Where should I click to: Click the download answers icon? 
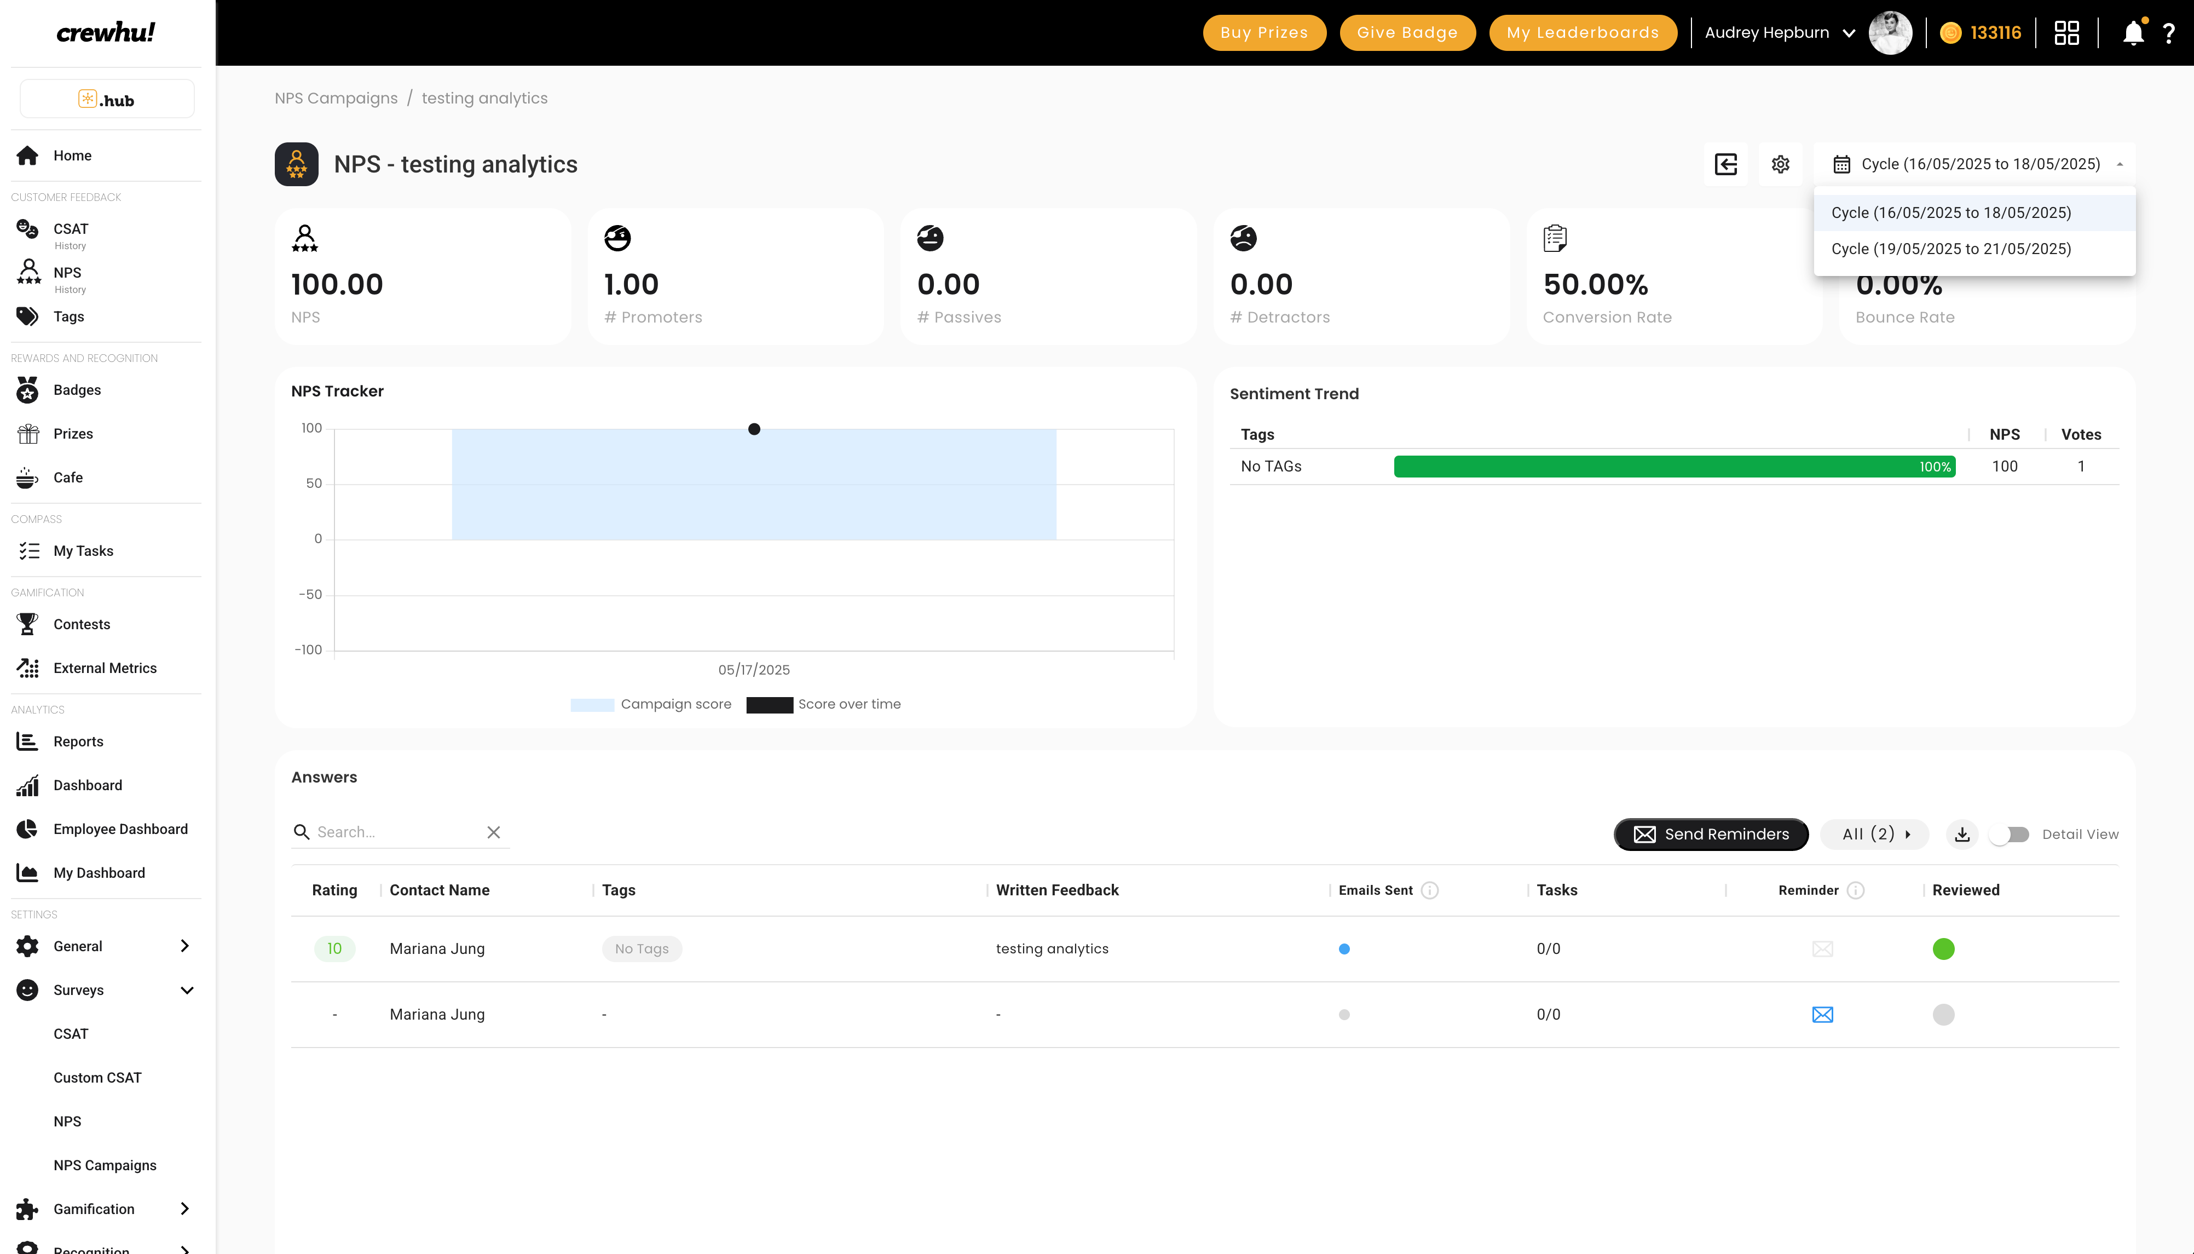point(1961,833)
